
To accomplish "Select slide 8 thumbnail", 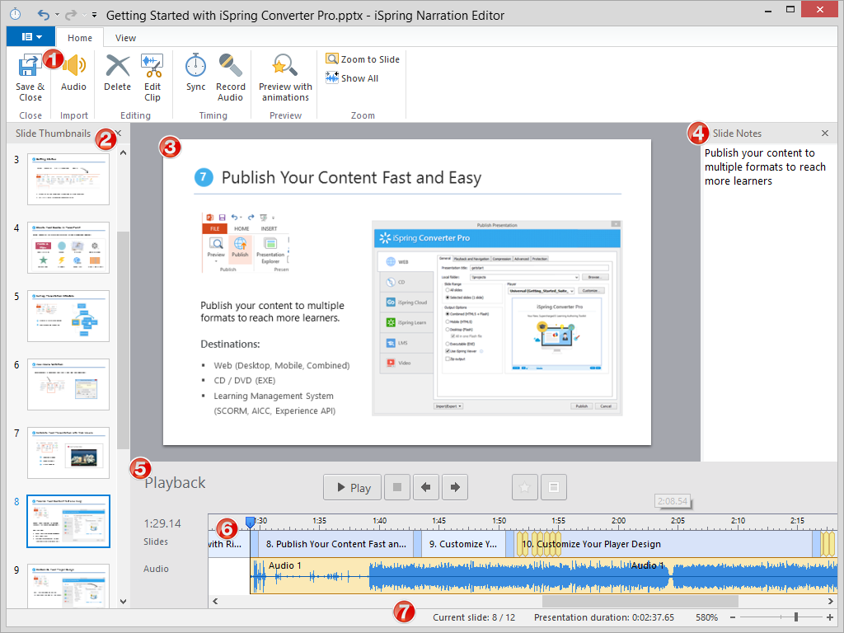I will tap(68, 521).
